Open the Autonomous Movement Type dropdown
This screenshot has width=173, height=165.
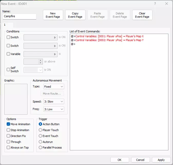click(x=54, y=87)
